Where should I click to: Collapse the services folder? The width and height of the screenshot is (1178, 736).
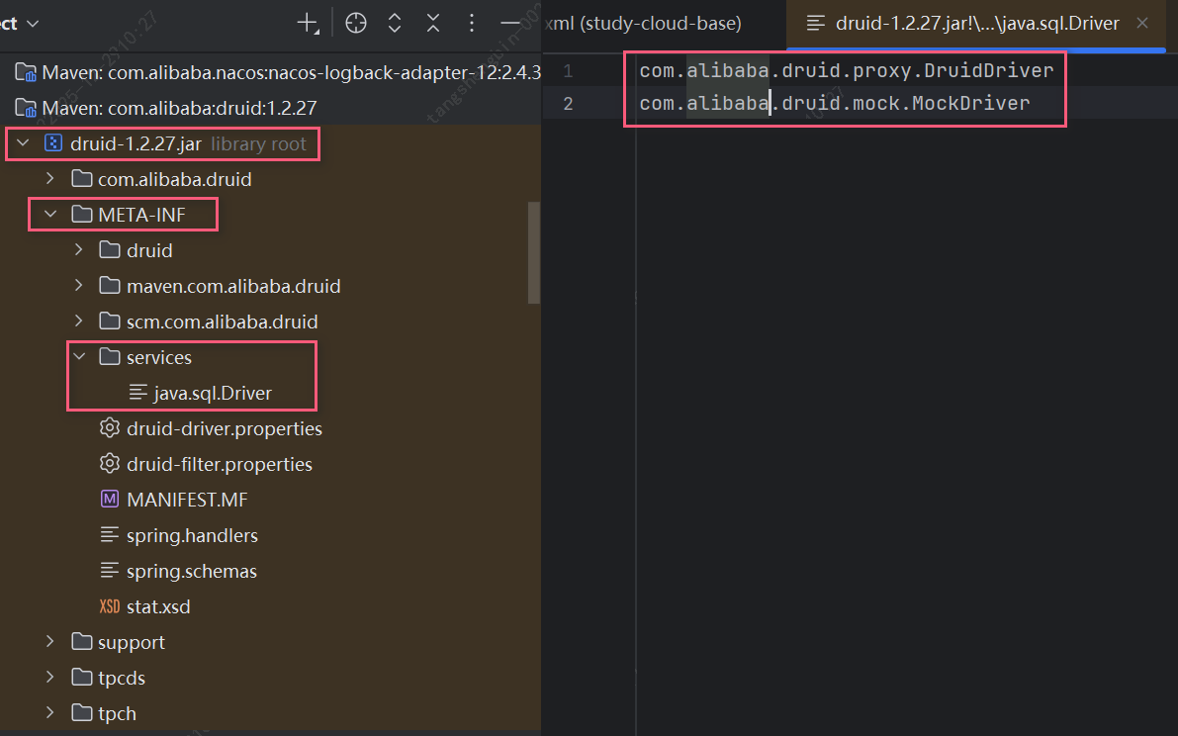click(x=79, y=357)
